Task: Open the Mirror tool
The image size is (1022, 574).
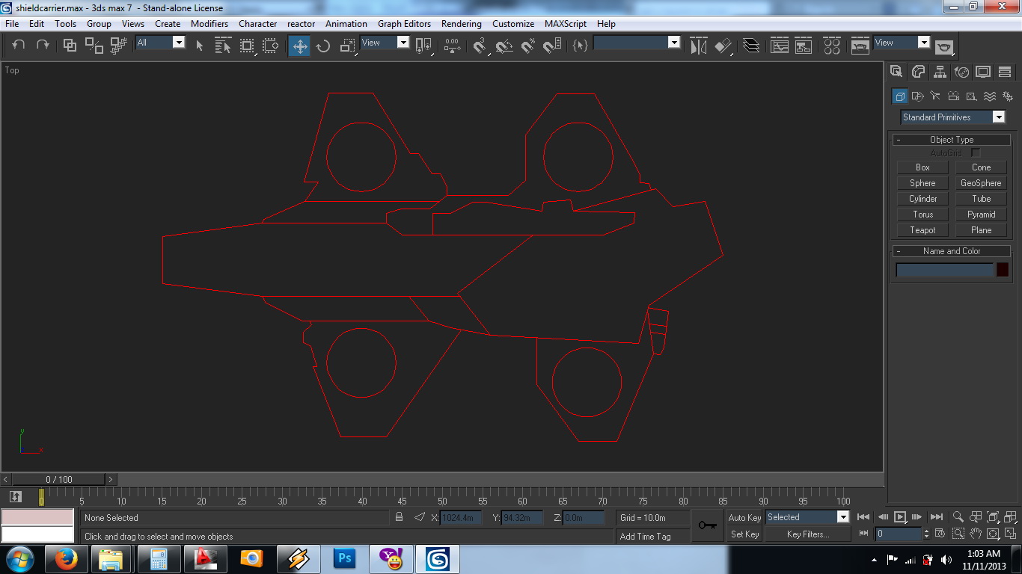Action: pos(699,46)
